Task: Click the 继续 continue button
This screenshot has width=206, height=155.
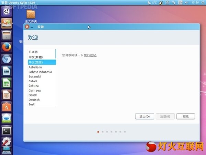Action: 186,116
